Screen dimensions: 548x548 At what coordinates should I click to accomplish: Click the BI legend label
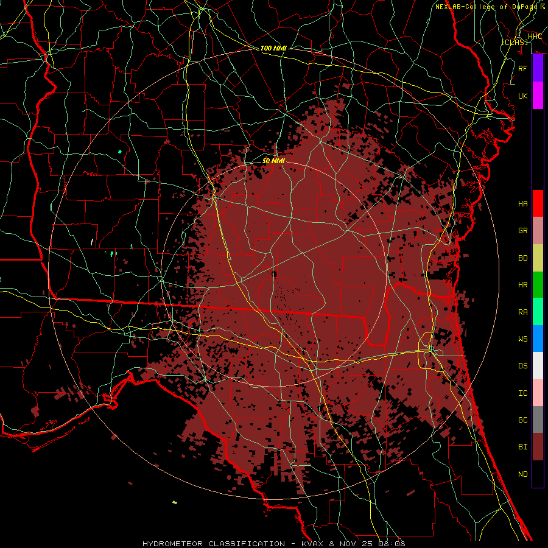(523, 447)
